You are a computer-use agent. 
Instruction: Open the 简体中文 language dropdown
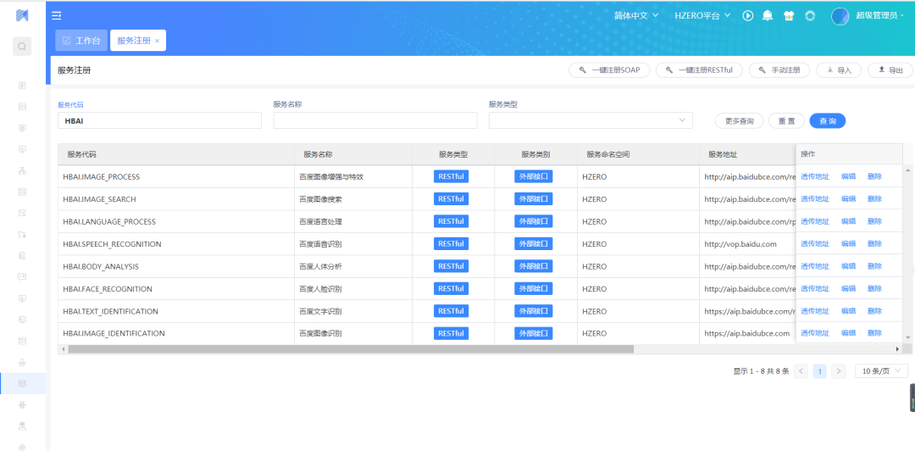point(636,15)
